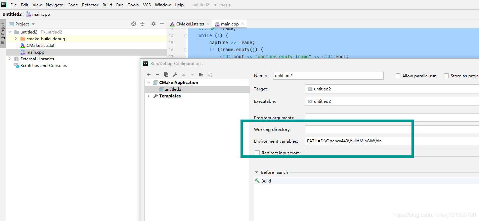This screenshot has height=221, width=479.
Task: Move configuration up in the list
Action: pyautogui.click(x=184, y=75)
